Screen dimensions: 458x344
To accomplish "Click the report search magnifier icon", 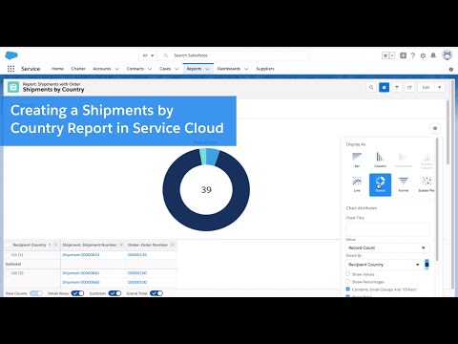I will coord(371,87).
